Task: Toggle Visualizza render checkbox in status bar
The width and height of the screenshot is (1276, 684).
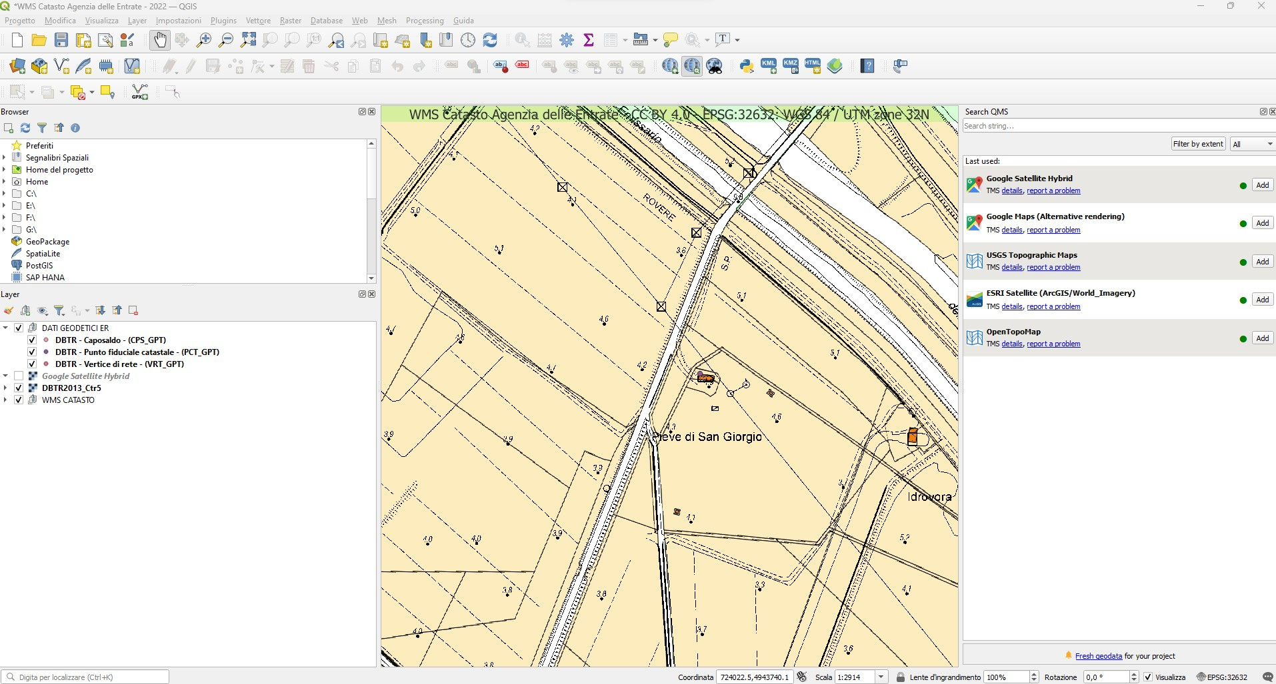Action: [1148, 677]
